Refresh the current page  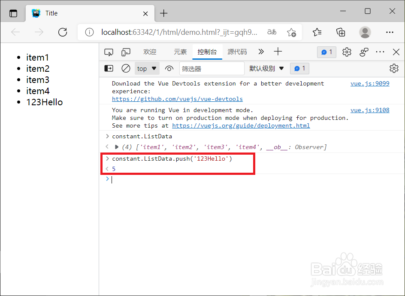(x=63, y=32)
